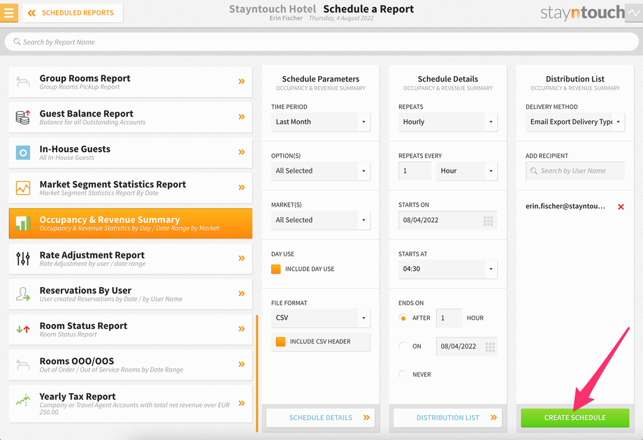Expand the Group Rooms Report chevron
The height and width of the screenshot is (440, 643).
click(x=242, y=82)
